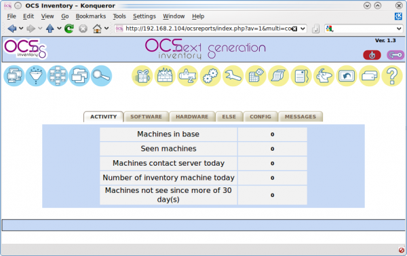Click the screen with return arrow icon
This screenshot has height=256, width=407.
347,76
